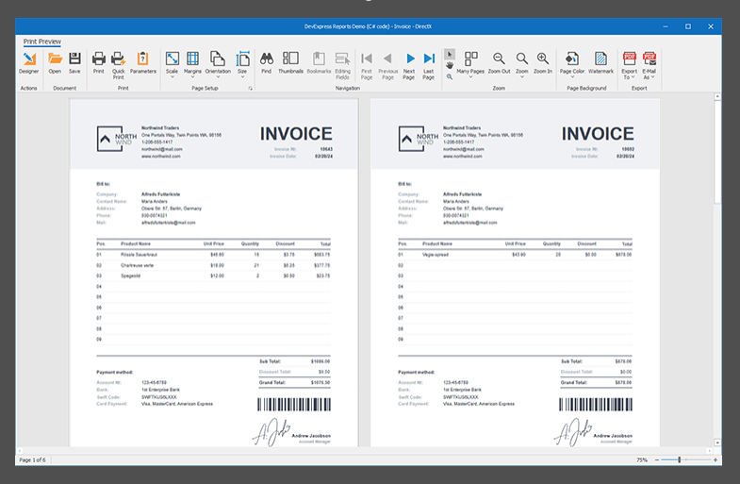Click the zoom slider in status bar

click(680, 459)
